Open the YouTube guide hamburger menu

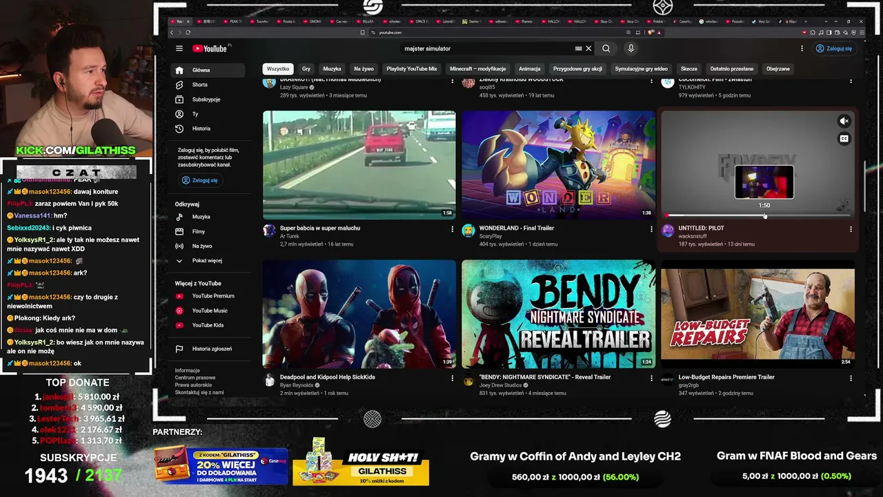179,48
